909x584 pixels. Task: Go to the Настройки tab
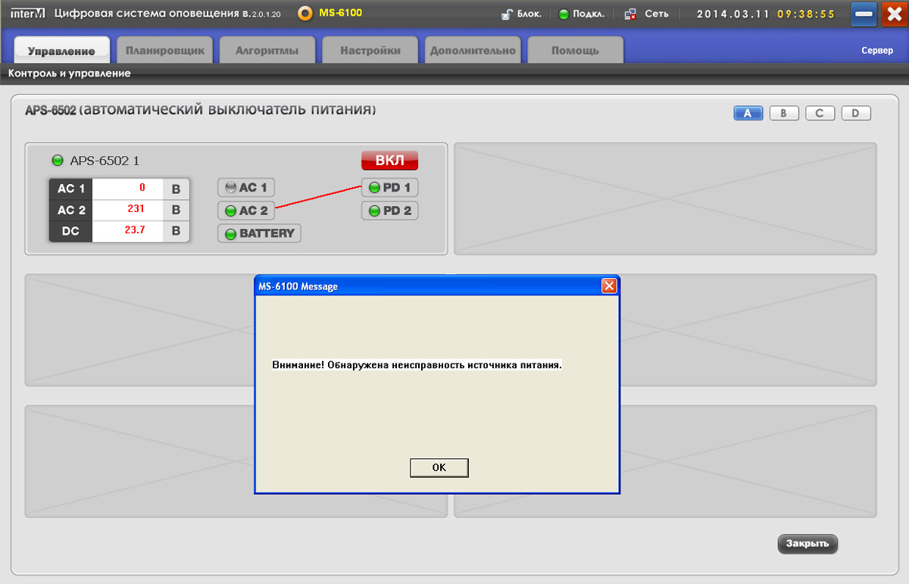click(370, 51)
